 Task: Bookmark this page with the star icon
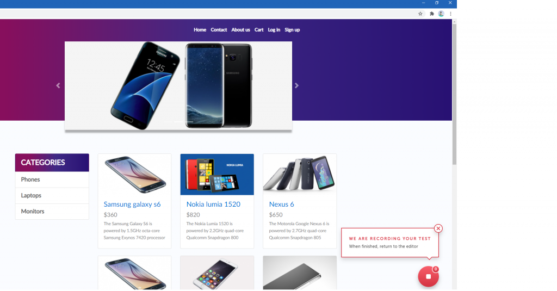pyautogui.click(x=420, y=14)
